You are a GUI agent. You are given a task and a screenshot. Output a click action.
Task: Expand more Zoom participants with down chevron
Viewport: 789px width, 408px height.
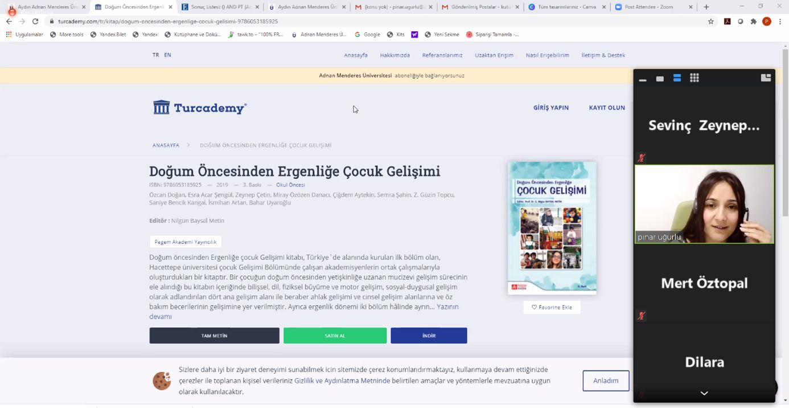[x=704, y=393]
